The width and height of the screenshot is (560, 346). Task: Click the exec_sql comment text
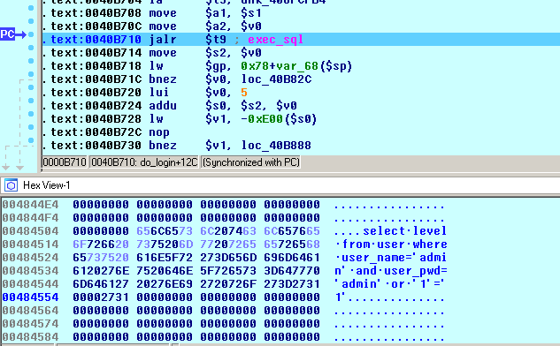coord(275,40)
